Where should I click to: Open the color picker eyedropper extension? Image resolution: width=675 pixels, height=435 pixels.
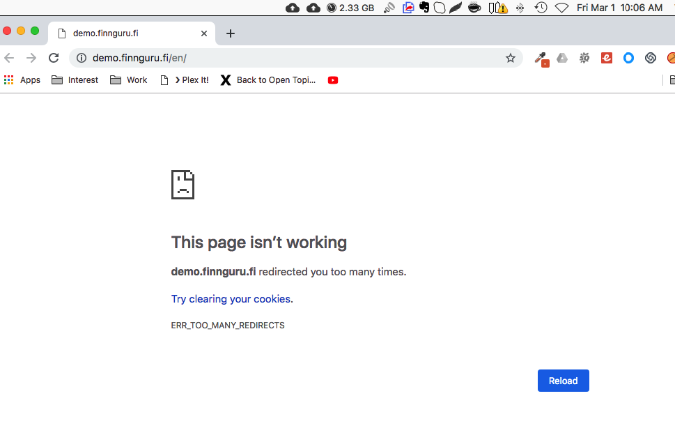(x=540, y=59)
